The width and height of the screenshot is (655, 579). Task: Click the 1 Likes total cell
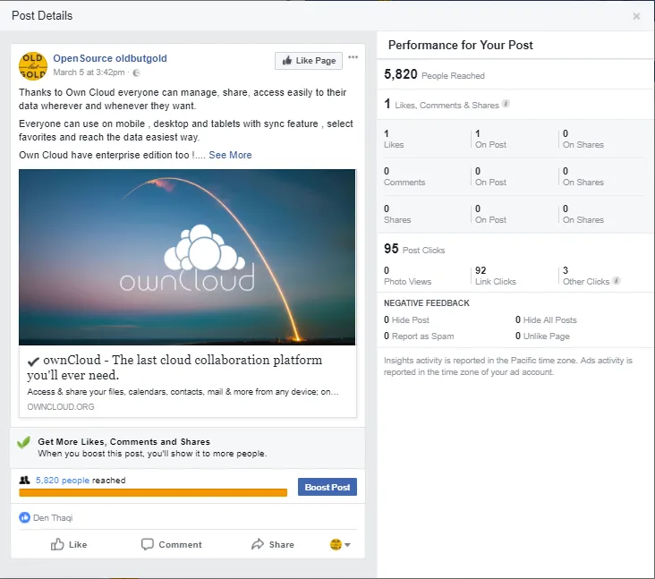coord(394,139)
